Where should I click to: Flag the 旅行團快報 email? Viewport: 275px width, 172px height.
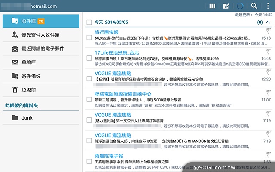[x=267, y=31]
